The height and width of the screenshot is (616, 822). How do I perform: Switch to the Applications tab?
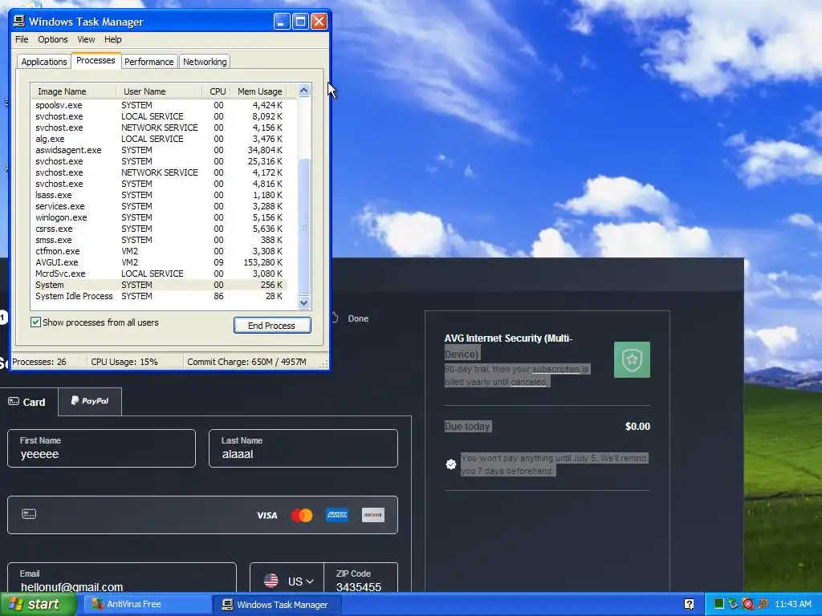click(x=44, y=62)
